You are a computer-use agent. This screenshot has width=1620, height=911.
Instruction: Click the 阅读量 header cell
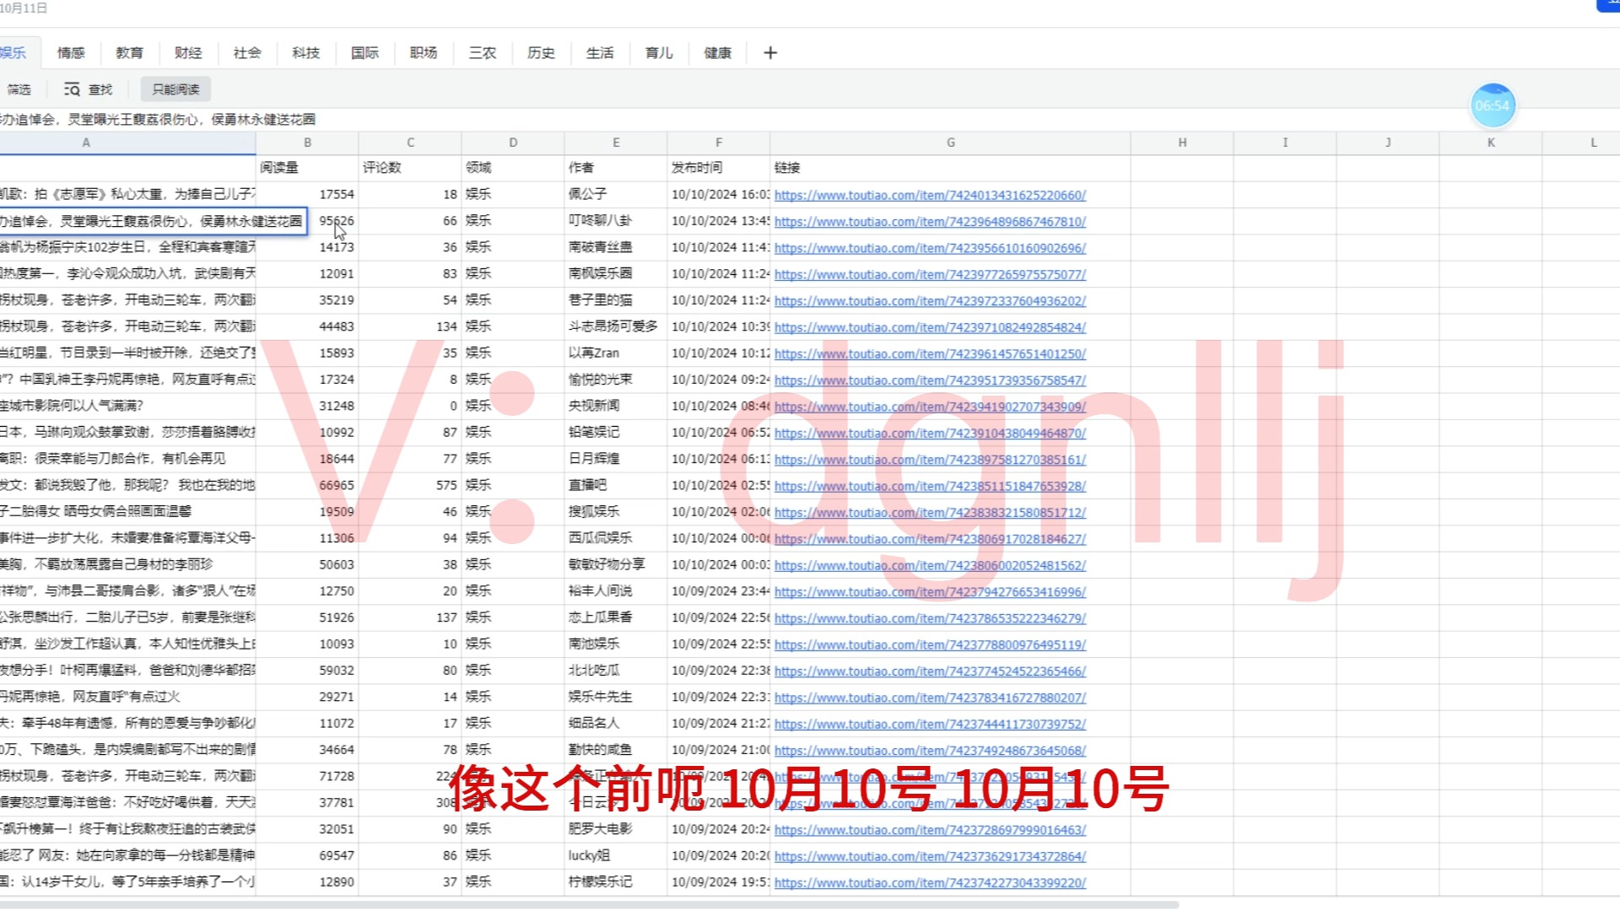pos(307,168)
